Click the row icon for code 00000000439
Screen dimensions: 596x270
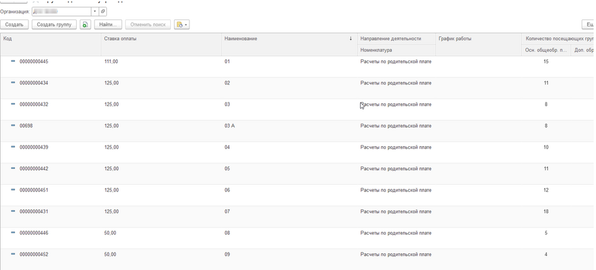coord(13,147)
